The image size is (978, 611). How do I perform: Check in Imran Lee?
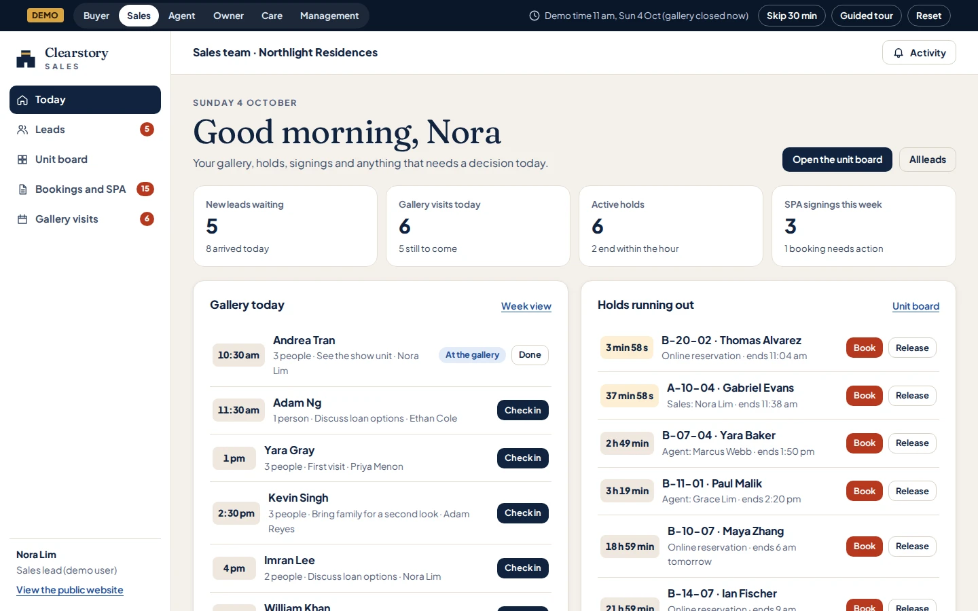pos(523,568)
